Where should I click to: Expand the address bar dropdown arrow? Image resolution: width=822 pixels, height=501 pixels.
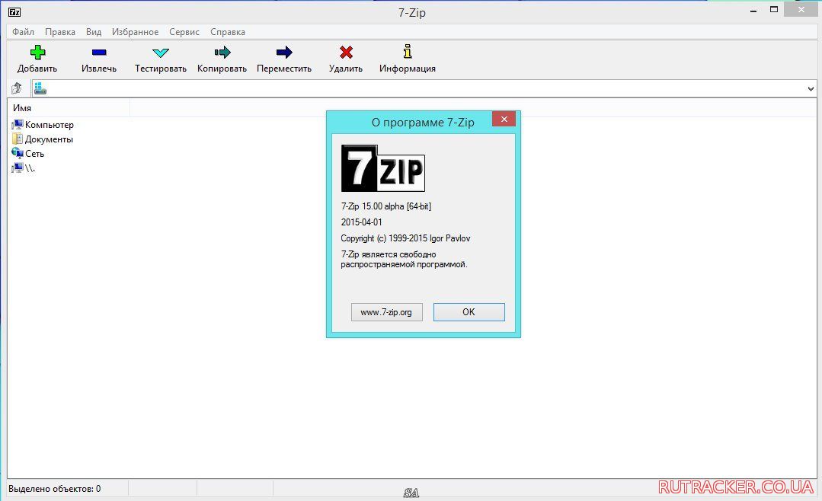(811, 88)
